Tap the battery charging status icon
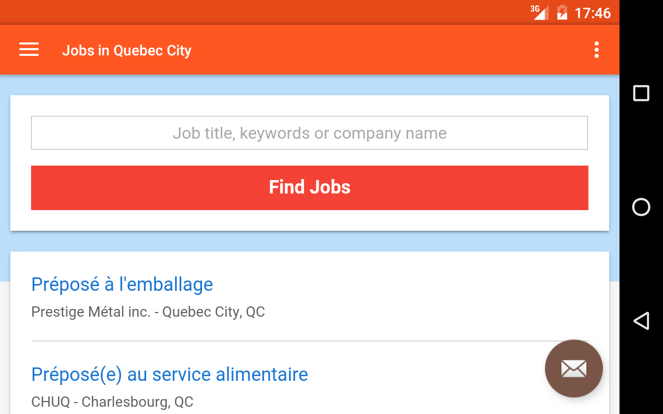 click(562, 12)
